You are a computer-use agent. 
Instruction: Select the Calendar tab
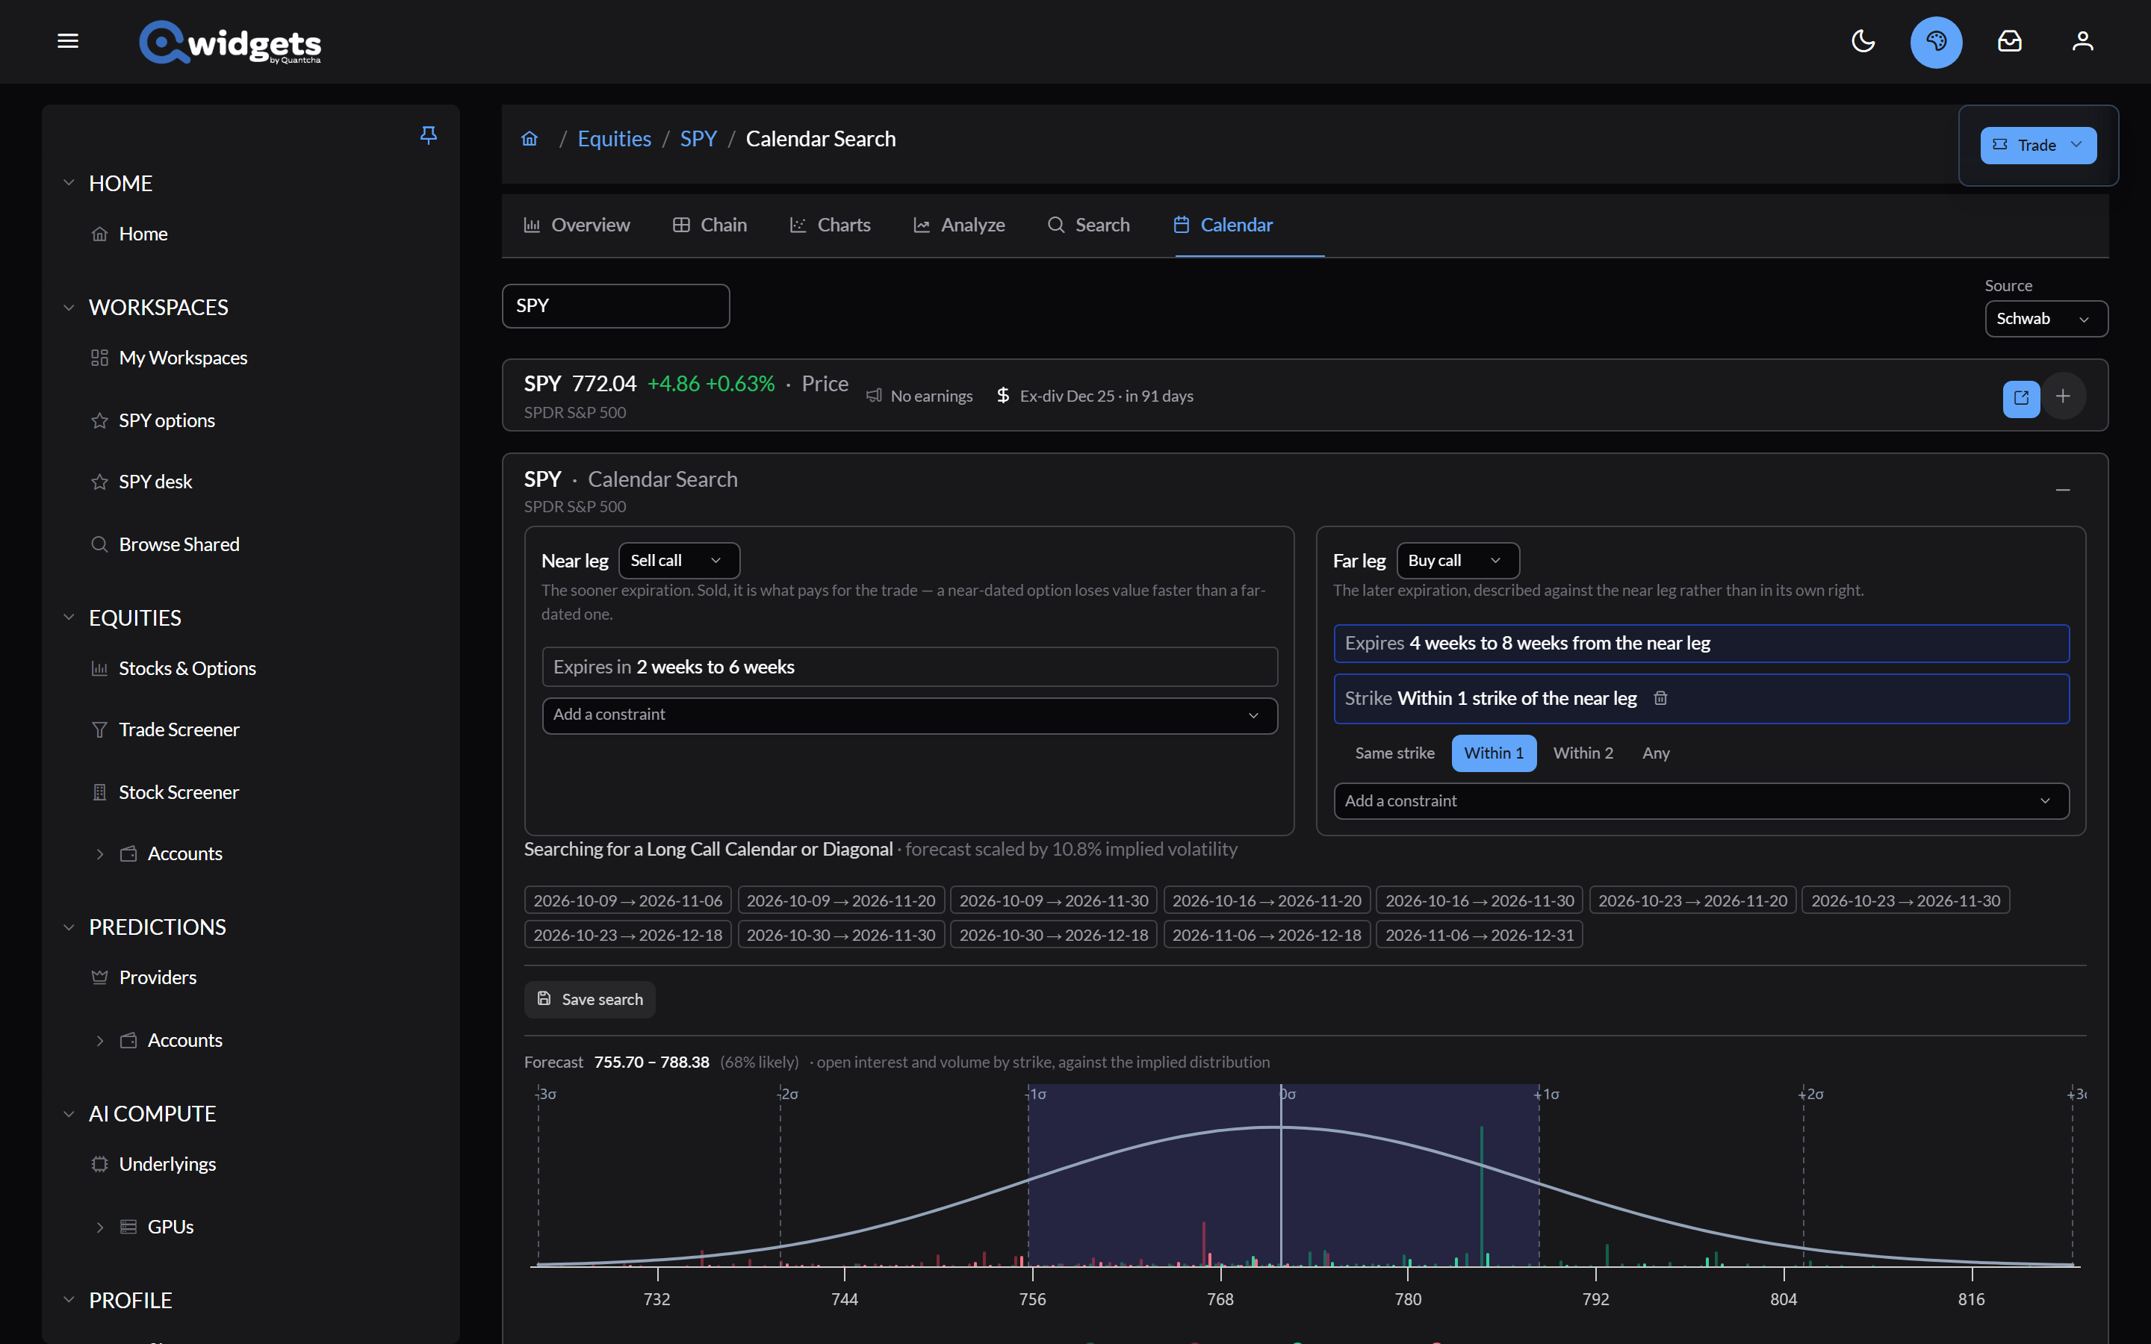(x=1223, y=225)
